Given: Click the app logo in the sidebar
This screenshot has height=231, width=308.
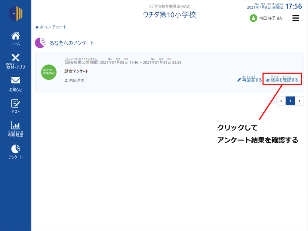Looking at the screenshot, I should pyautogui.click(x=15, y=14).
